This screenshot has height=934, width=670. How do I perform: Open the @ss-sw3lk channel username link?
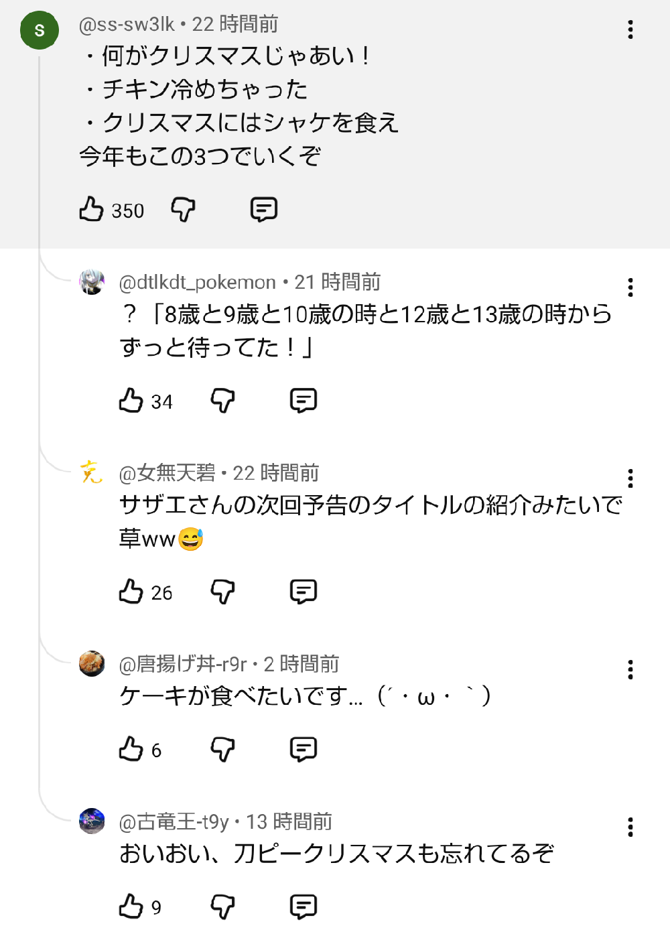(x=127, y=25)
